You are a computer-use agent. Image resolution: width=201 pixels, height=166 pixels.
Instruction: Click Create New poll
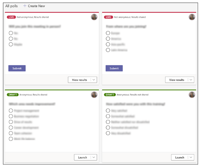[x=34, y=6]
